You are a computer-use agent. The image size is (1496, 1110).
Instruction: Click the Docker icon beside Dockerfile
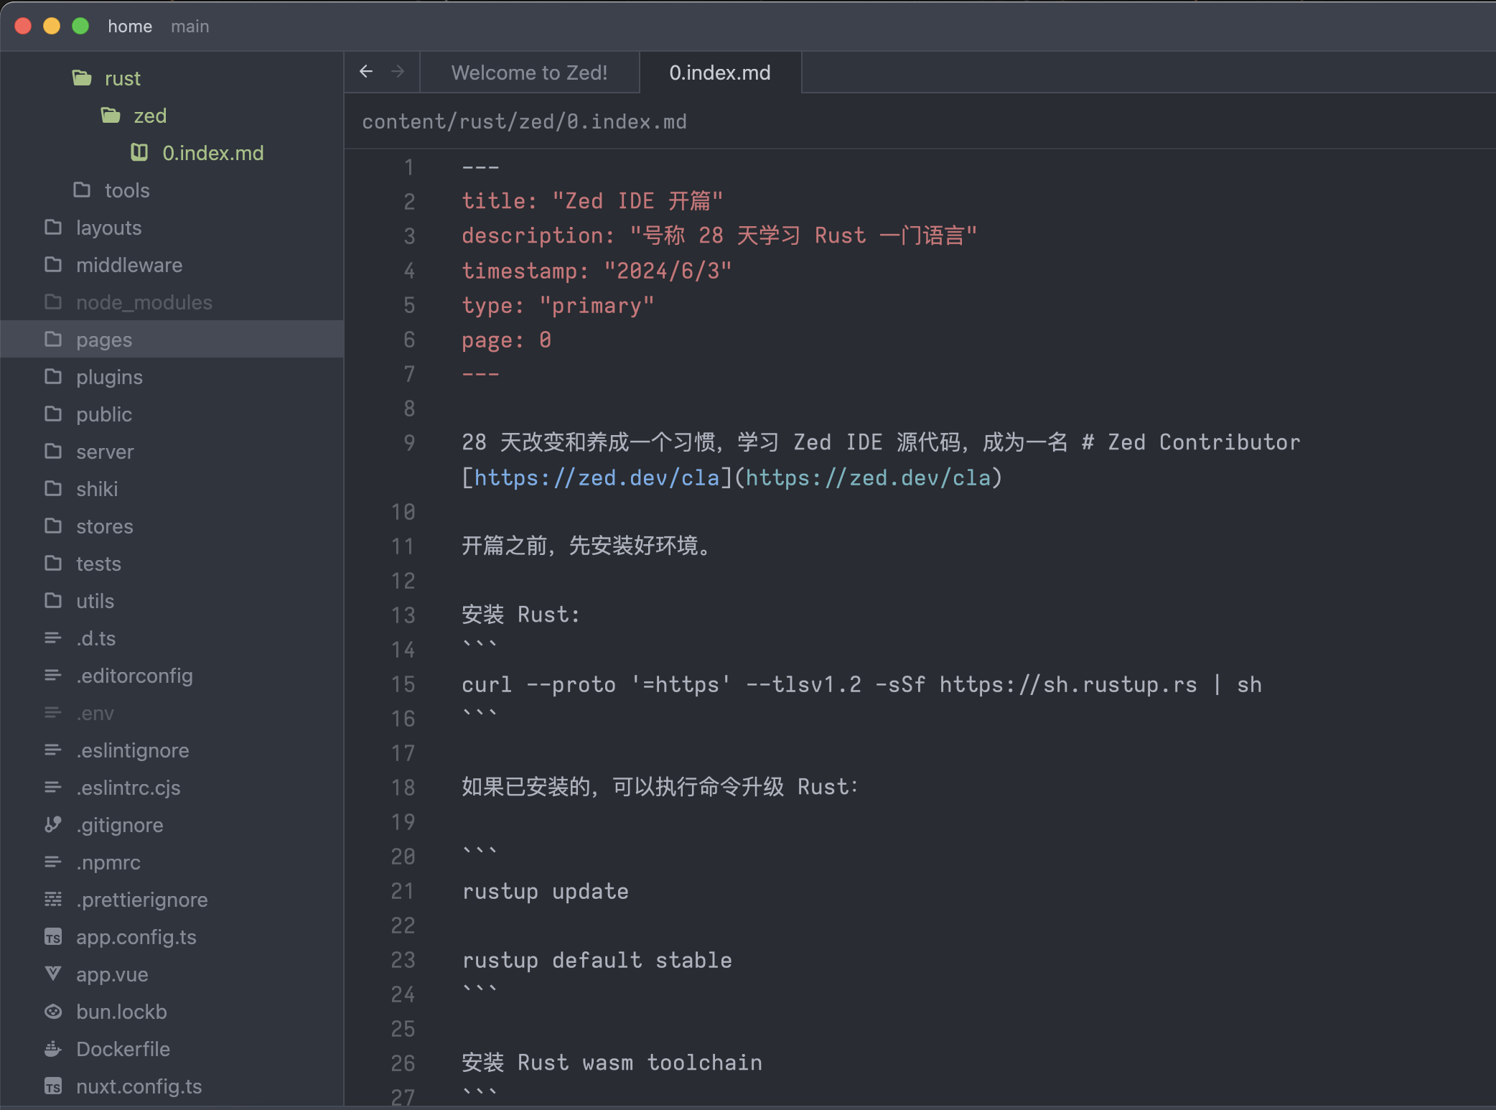(x=53, y=1048)
